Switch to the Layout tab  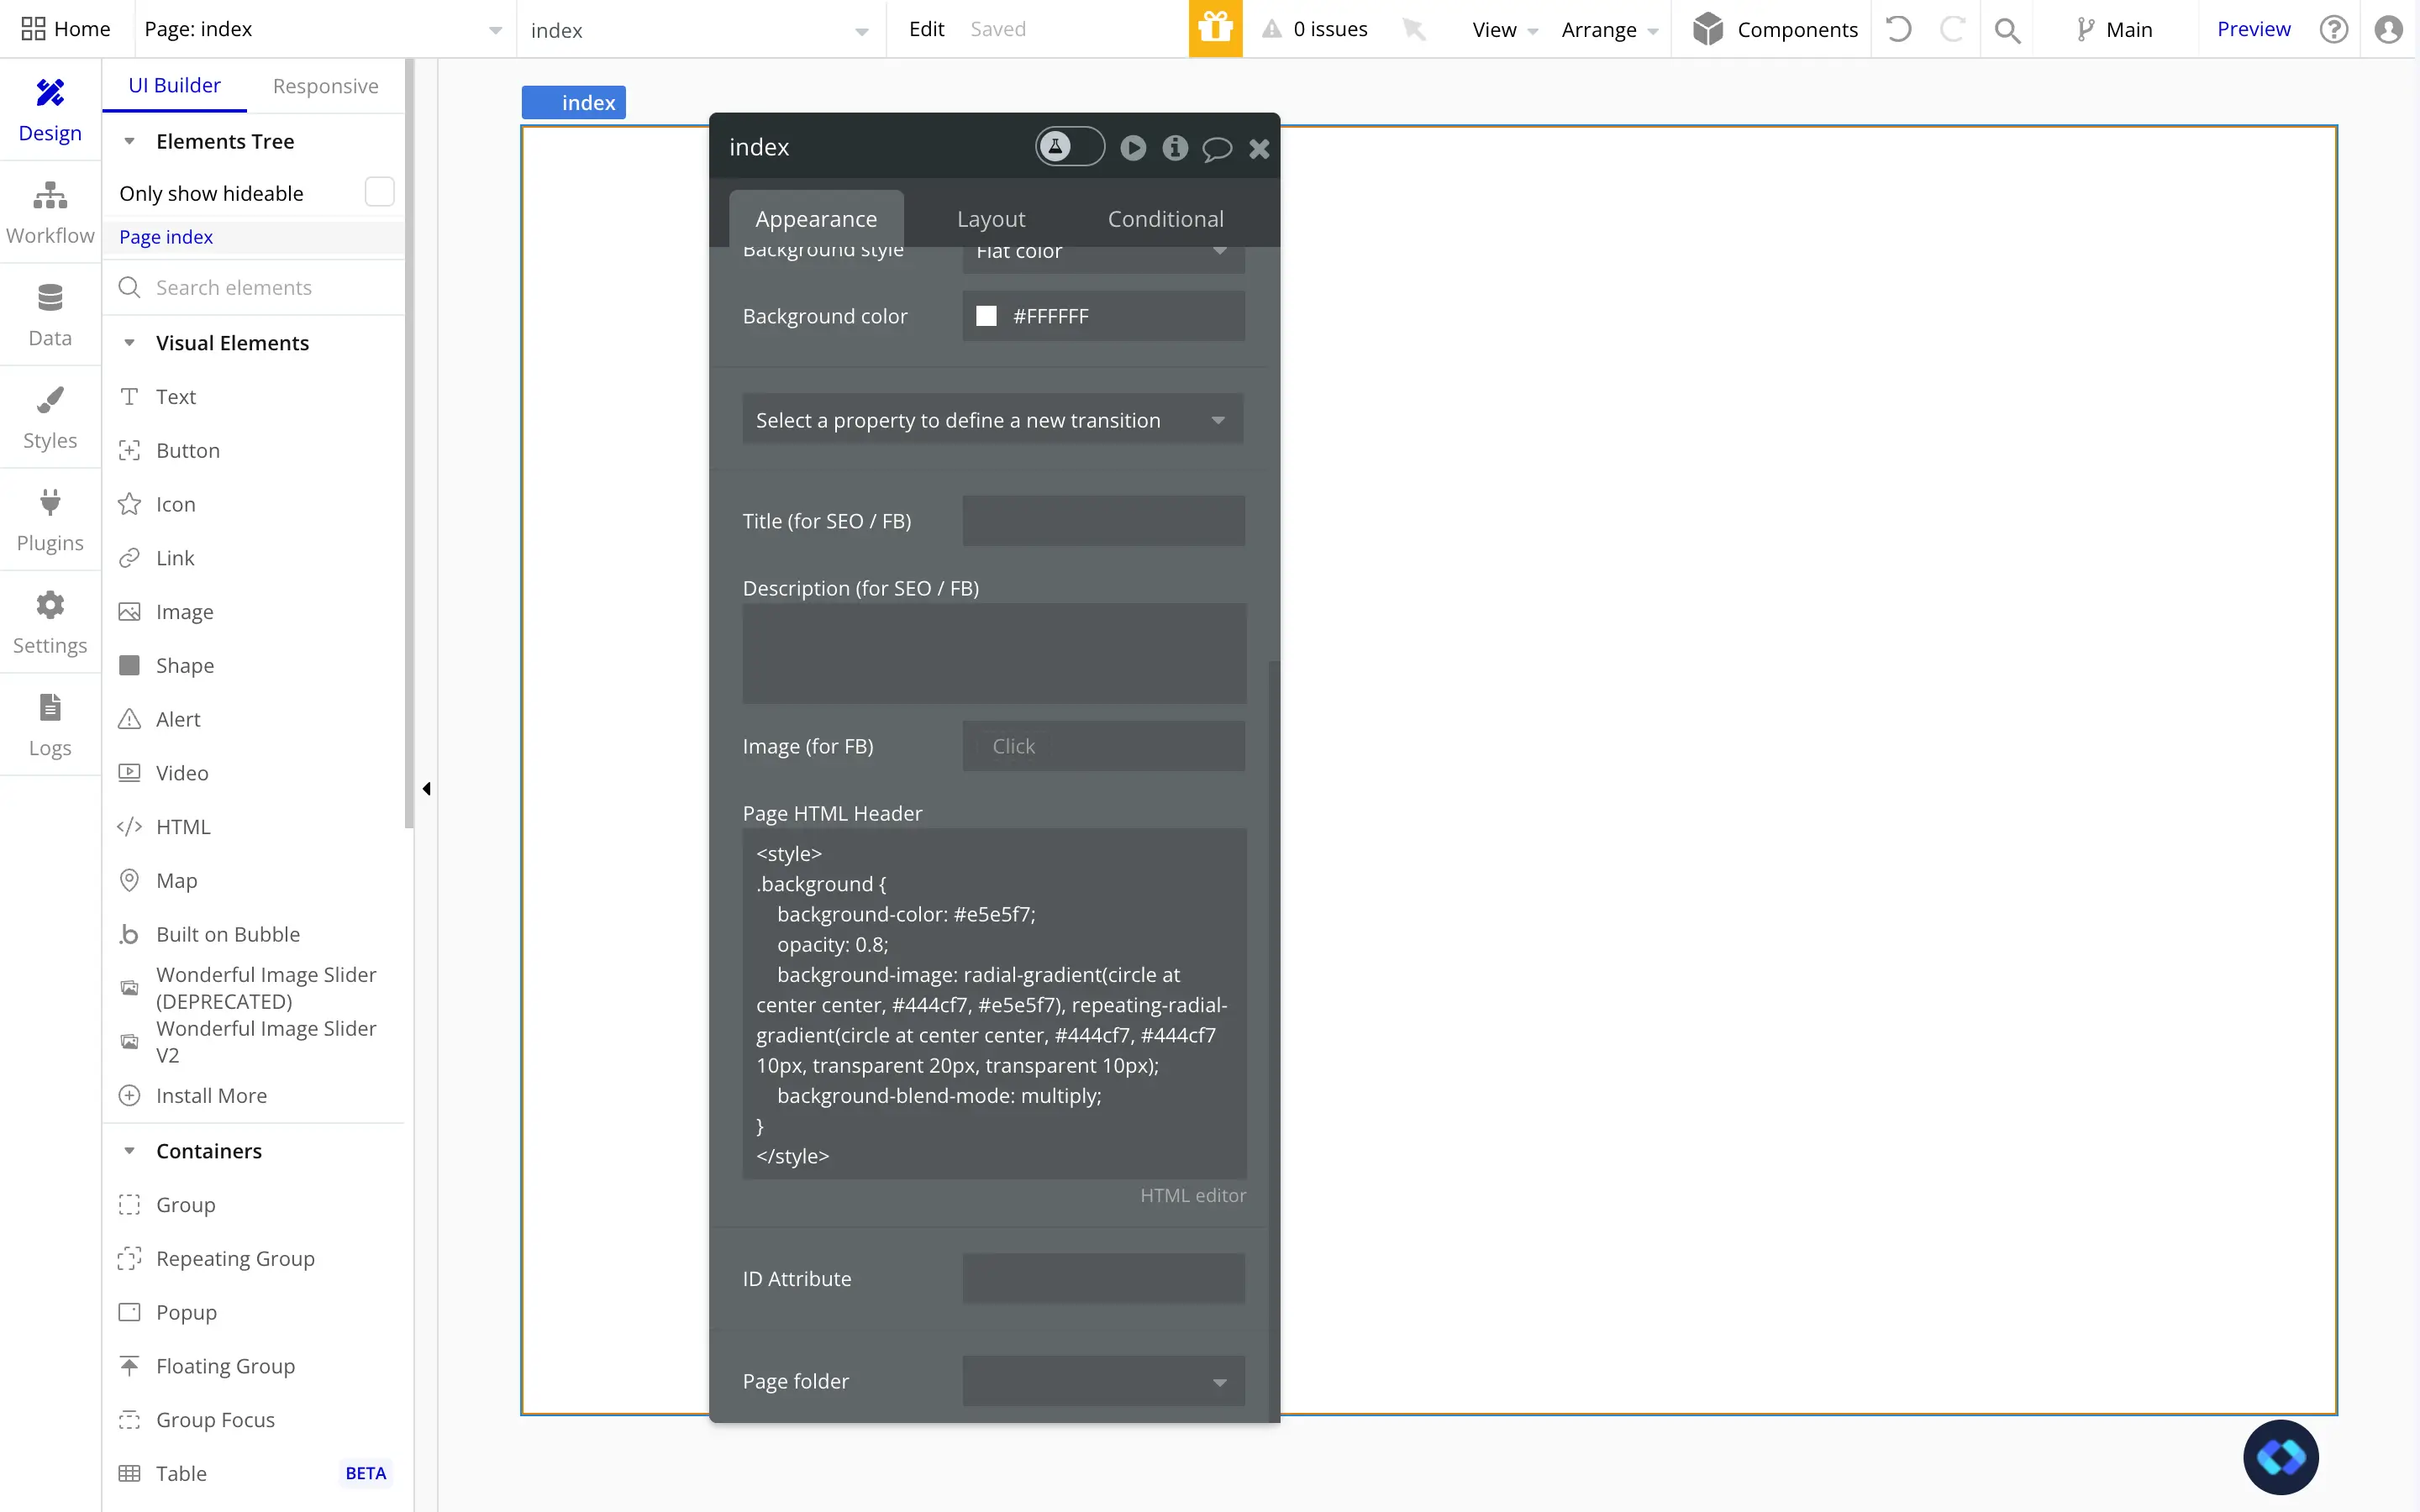(990, 219)
